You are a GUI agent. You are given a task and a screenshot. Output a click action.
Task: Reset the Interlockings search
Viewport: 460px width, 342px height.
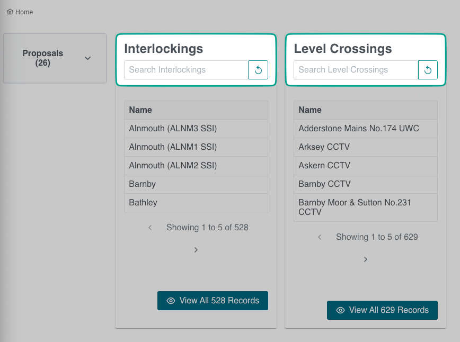coord(258,70)
